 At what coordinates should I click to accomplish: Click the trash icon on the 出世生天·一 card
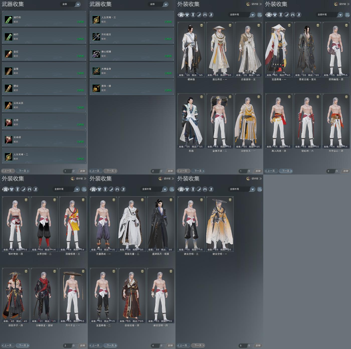(x=259, y=97)
